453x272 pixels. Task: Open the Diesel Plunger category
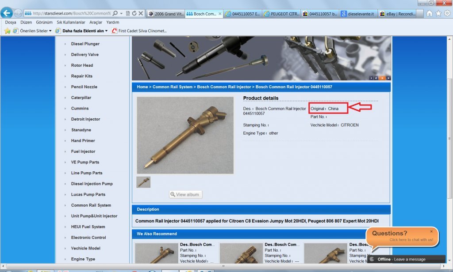(85, 44)
